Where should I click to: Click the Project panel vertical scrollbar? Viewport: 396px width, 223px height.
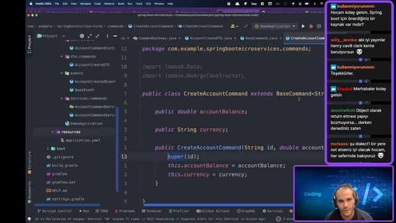point(117,150)
